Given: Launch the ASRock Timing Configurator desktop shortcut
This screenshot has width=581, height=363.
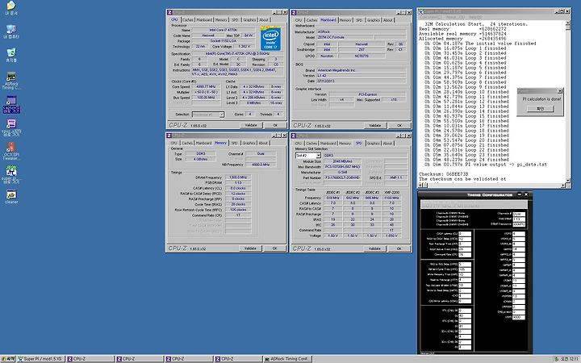Looking at the screenshot, I should click(x=11, y=81).
